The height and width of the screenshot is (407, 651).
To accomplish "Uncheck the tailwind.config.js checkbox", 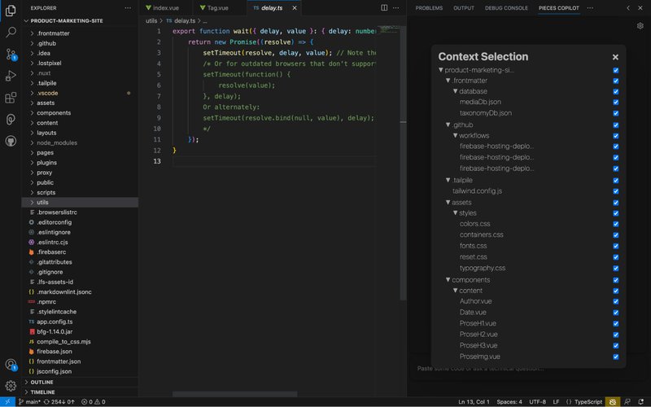I will pyautogui.click(x=616, y=191).
